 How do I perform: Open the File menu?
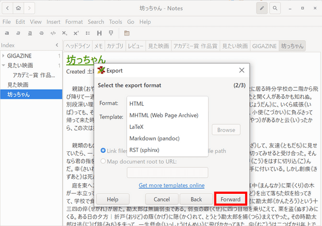pyautogui.click(x=6, y=22)
